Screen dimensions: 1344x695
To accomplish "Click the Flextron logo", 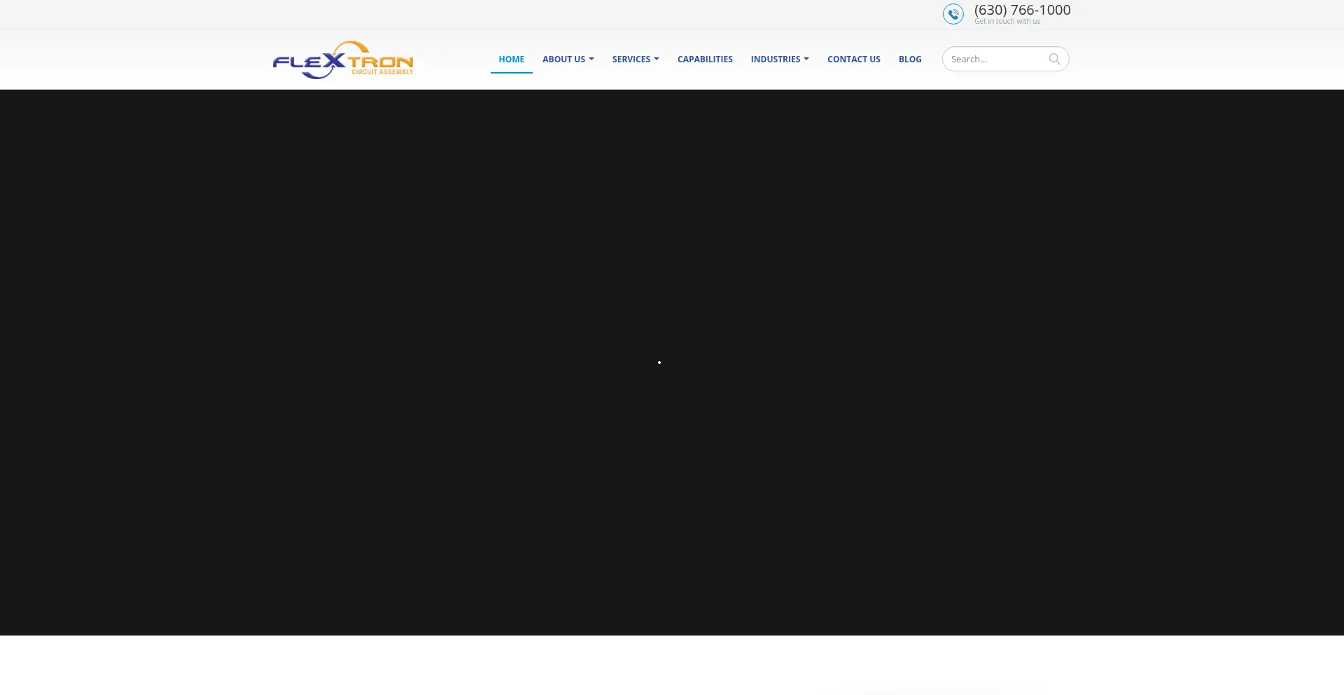I will tap(342, 59).
